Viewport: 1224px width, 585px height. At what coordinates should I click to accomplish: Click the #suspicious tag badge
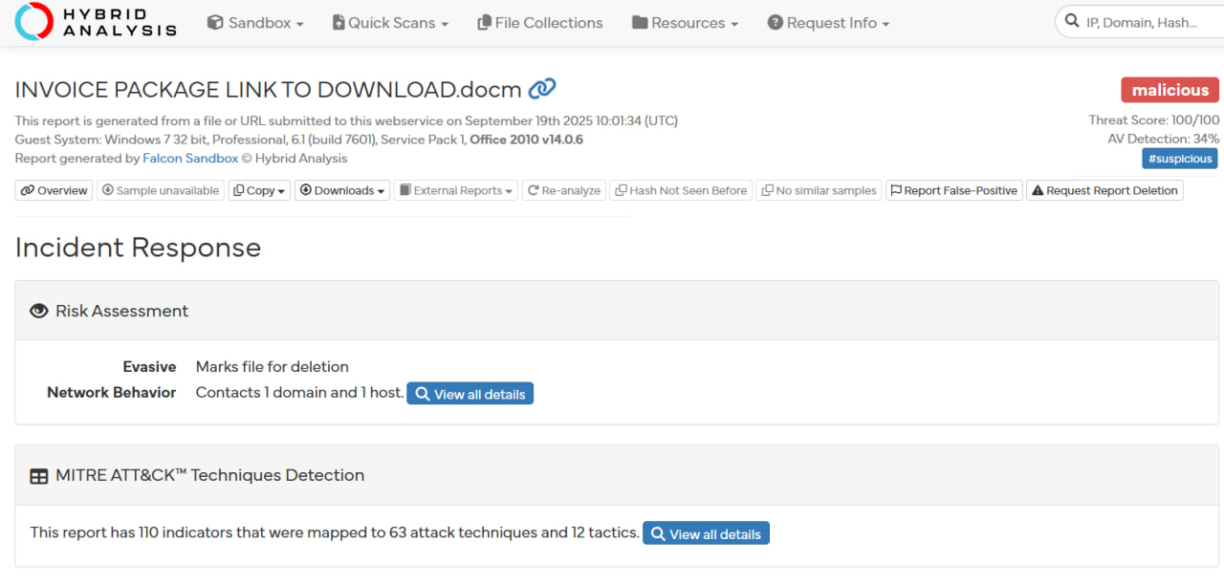1179,159
